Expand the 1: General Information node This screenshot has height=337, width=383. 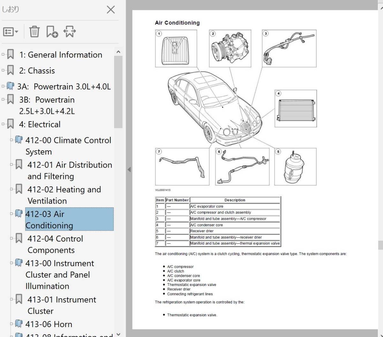click(3, 55)
